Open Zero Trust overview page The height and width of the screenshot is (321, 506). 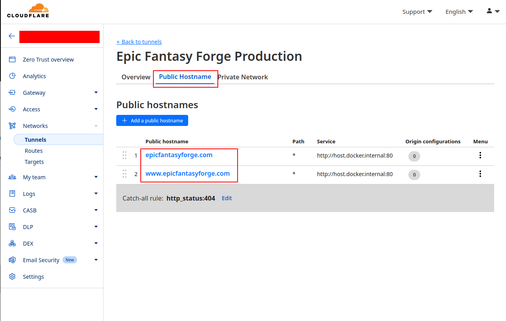[x=48, y=60]
